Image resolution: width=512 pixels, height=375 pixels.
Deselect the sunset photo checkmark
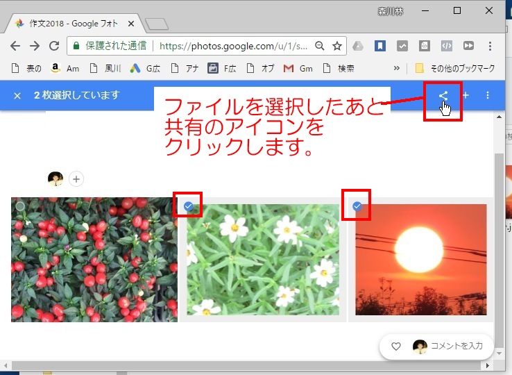(357, 206)
